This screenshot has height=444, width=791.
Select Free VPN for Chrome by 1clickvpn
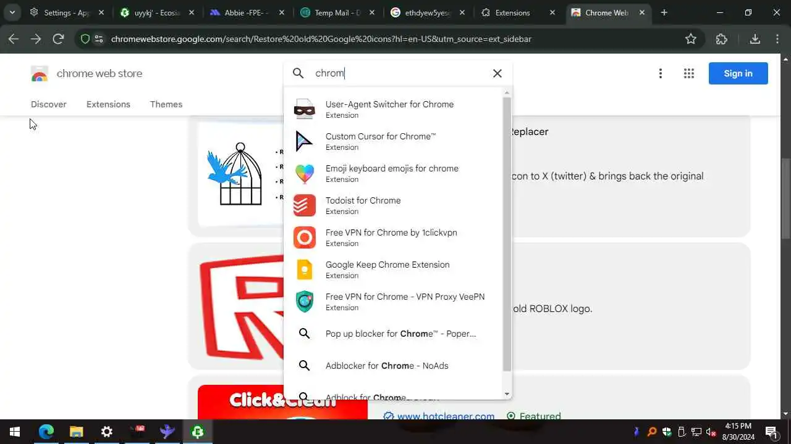(x=394, y=237)
